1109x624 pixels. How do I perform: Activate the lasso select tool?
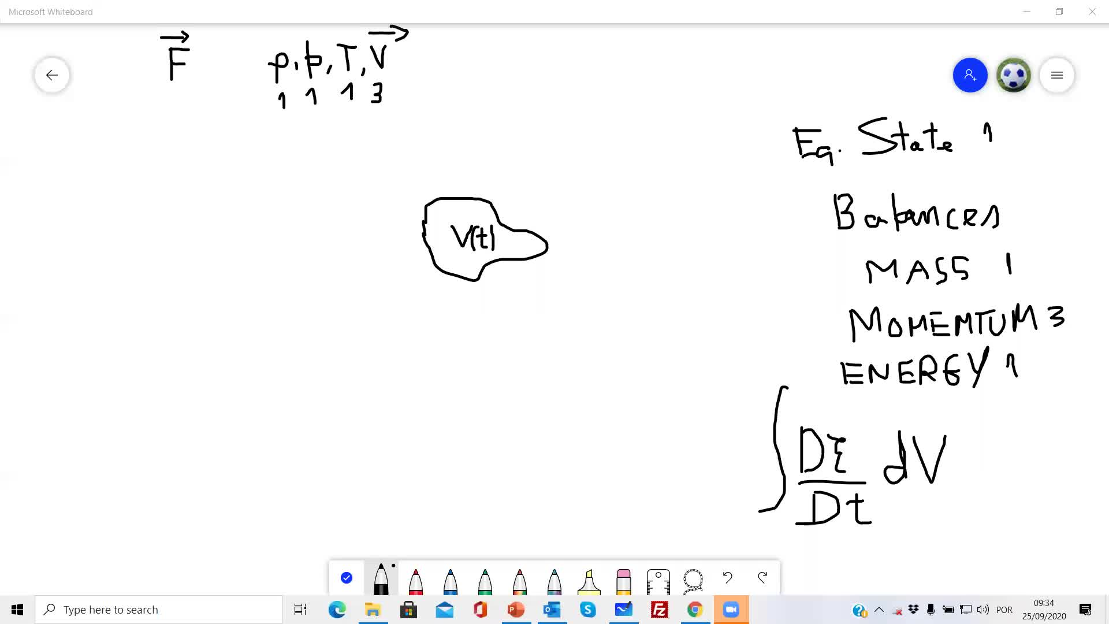(693, 580)
